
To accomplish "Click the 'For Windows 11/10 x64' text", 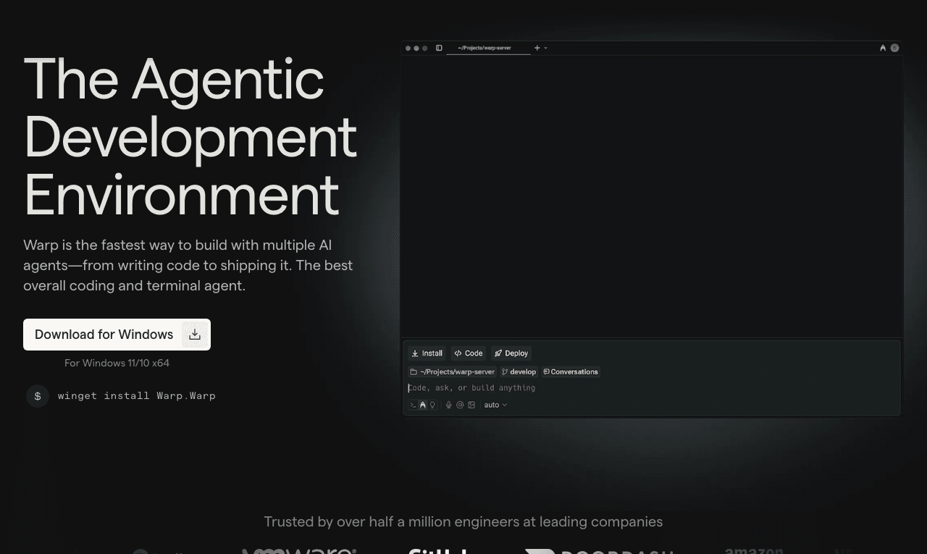I will click(117, 363).
